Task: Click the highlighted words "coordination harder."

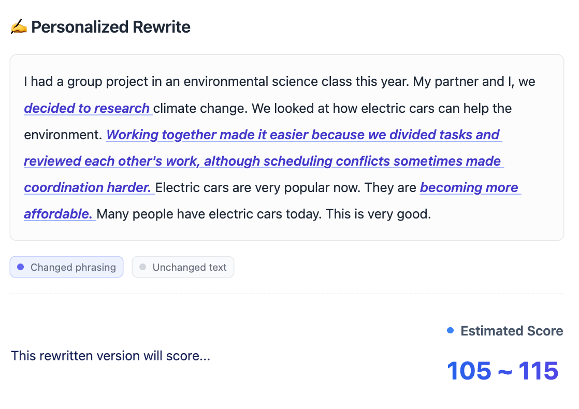Action: pyautogui.click(x=88, y=187)
